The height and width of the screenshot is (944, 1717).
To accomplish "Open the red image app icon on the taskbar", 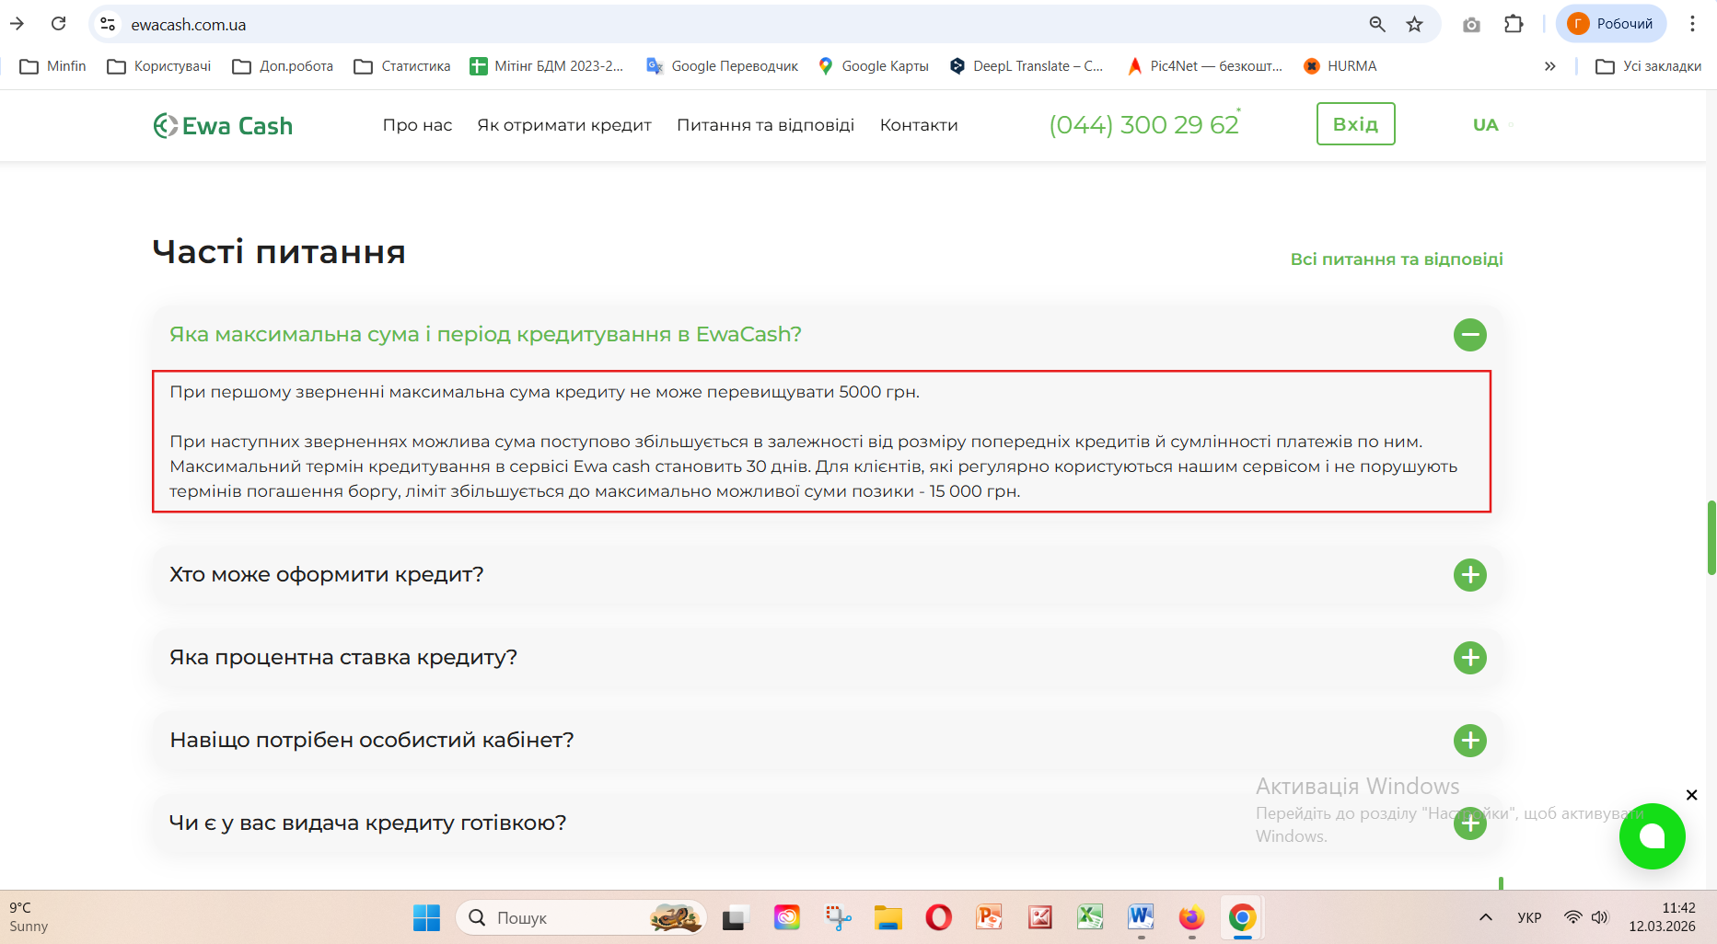I will point(1040,917).
